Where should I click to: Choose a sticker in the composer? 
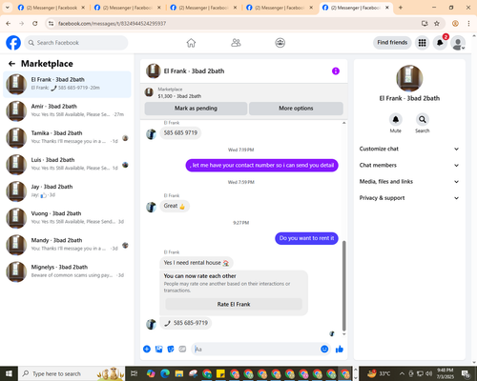(x=171, y=349)
